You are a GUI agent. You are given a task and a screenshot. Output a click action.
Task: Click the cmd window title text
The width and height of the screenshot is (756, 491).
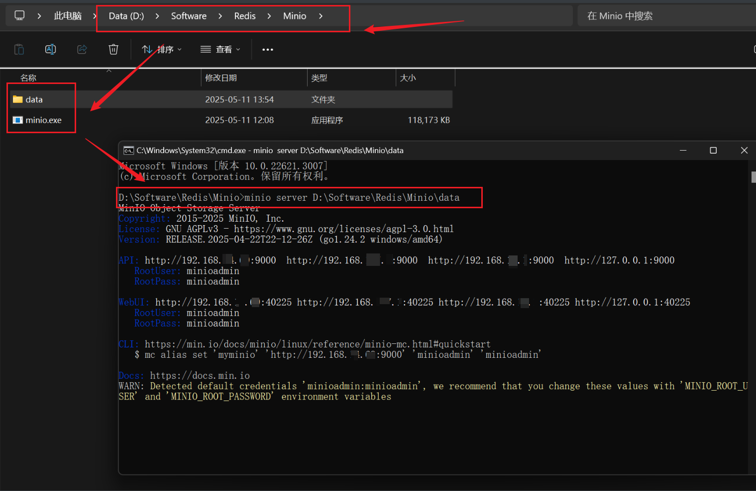click(270, 151)
